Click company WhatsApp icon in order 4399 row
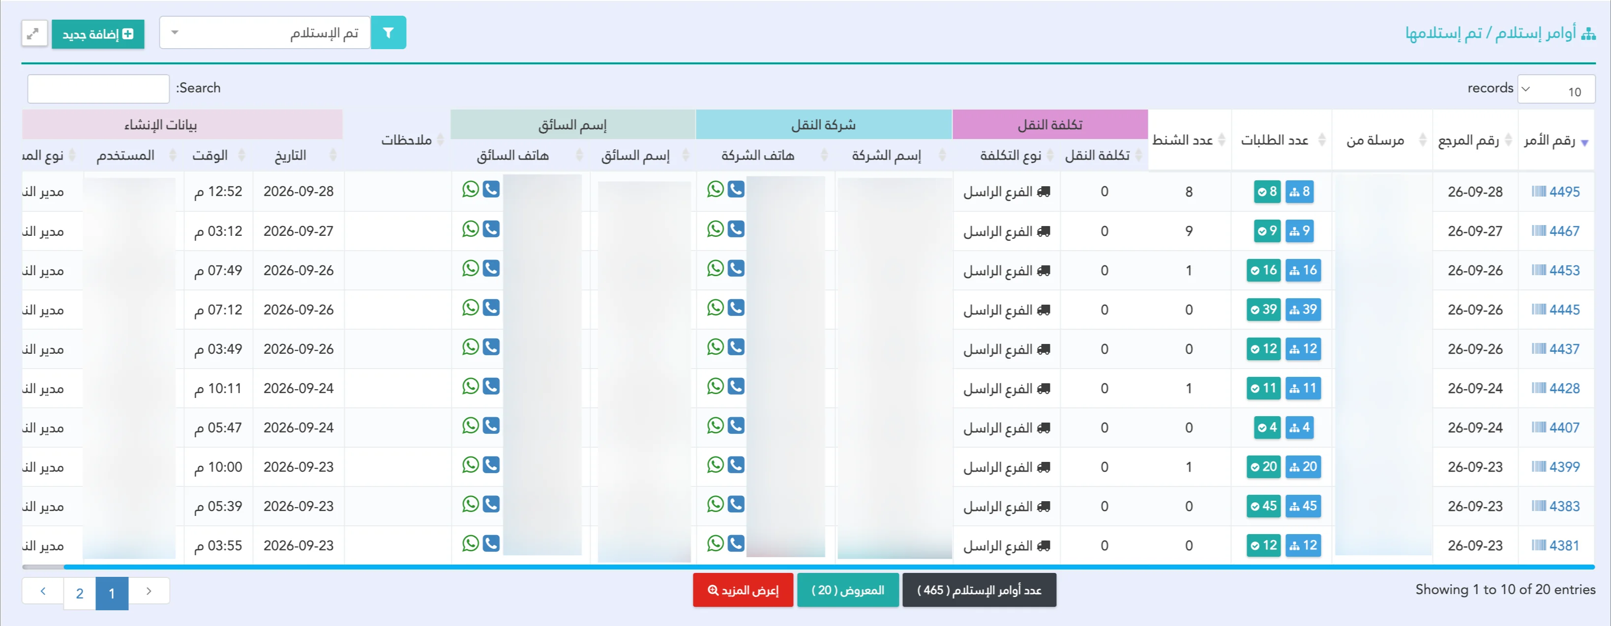 (716, 465)
